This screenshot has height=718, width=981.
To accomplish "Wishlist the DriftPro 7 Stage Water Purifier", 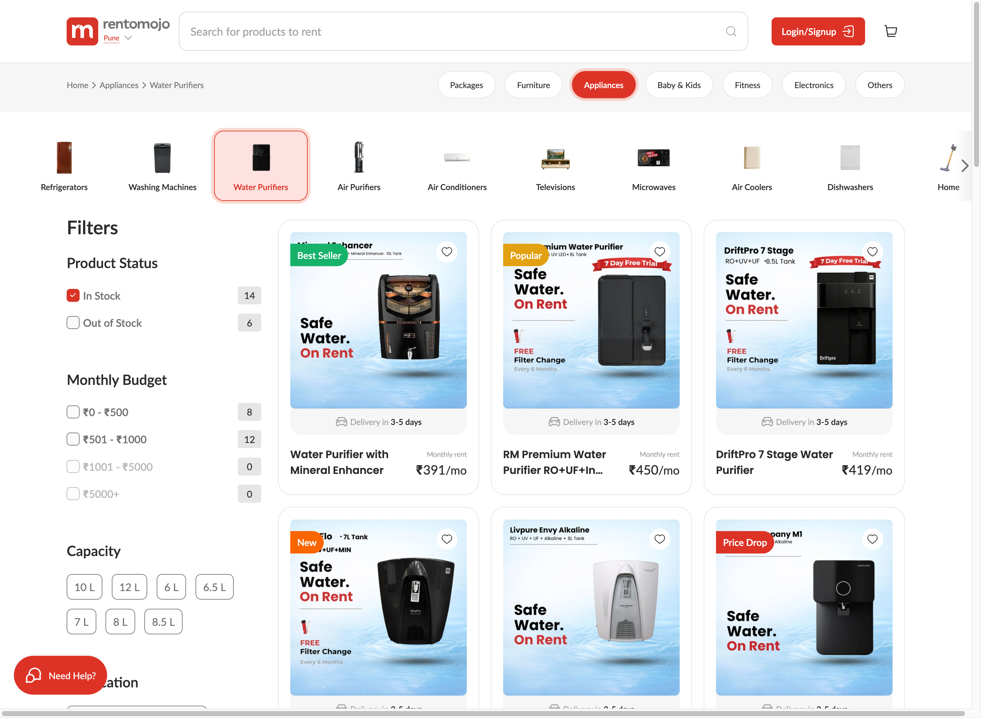I will click(x=872, y=252).
